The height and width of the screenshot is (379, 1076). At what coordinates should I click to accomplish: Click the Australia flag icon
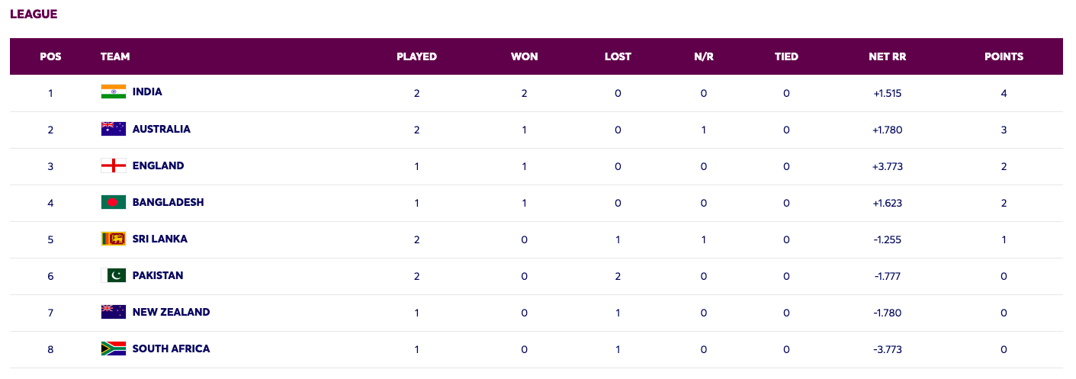[x=114, y=129]
